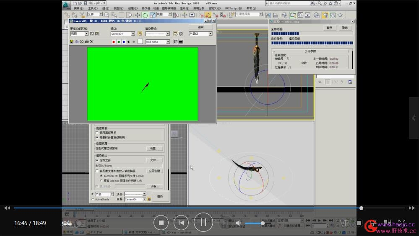Open the 产品级 dropdown in render window
The width and height of the screenshot is (419, 236).
click(x=200, y=33)
